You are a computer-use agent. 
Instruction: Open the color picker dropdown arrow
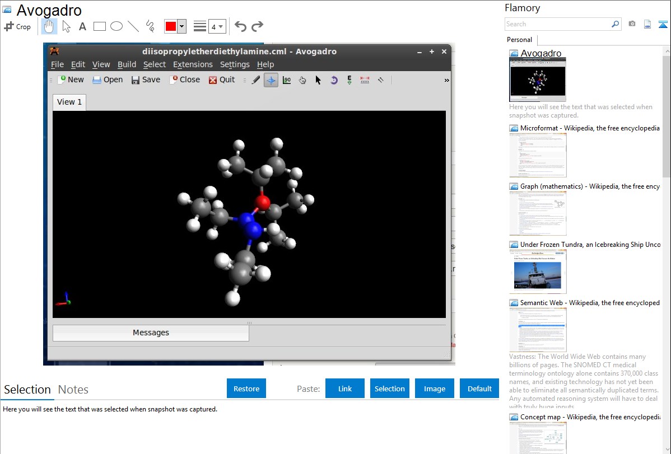181,26
